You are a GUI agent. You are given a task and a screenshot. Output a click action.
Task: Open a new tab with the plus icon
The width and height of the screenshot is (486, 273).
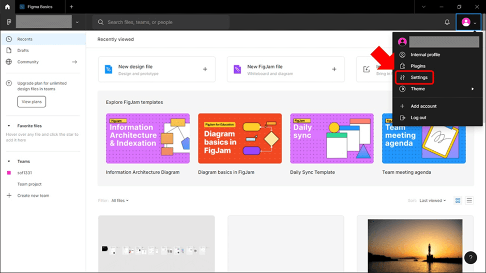(71, 7)
